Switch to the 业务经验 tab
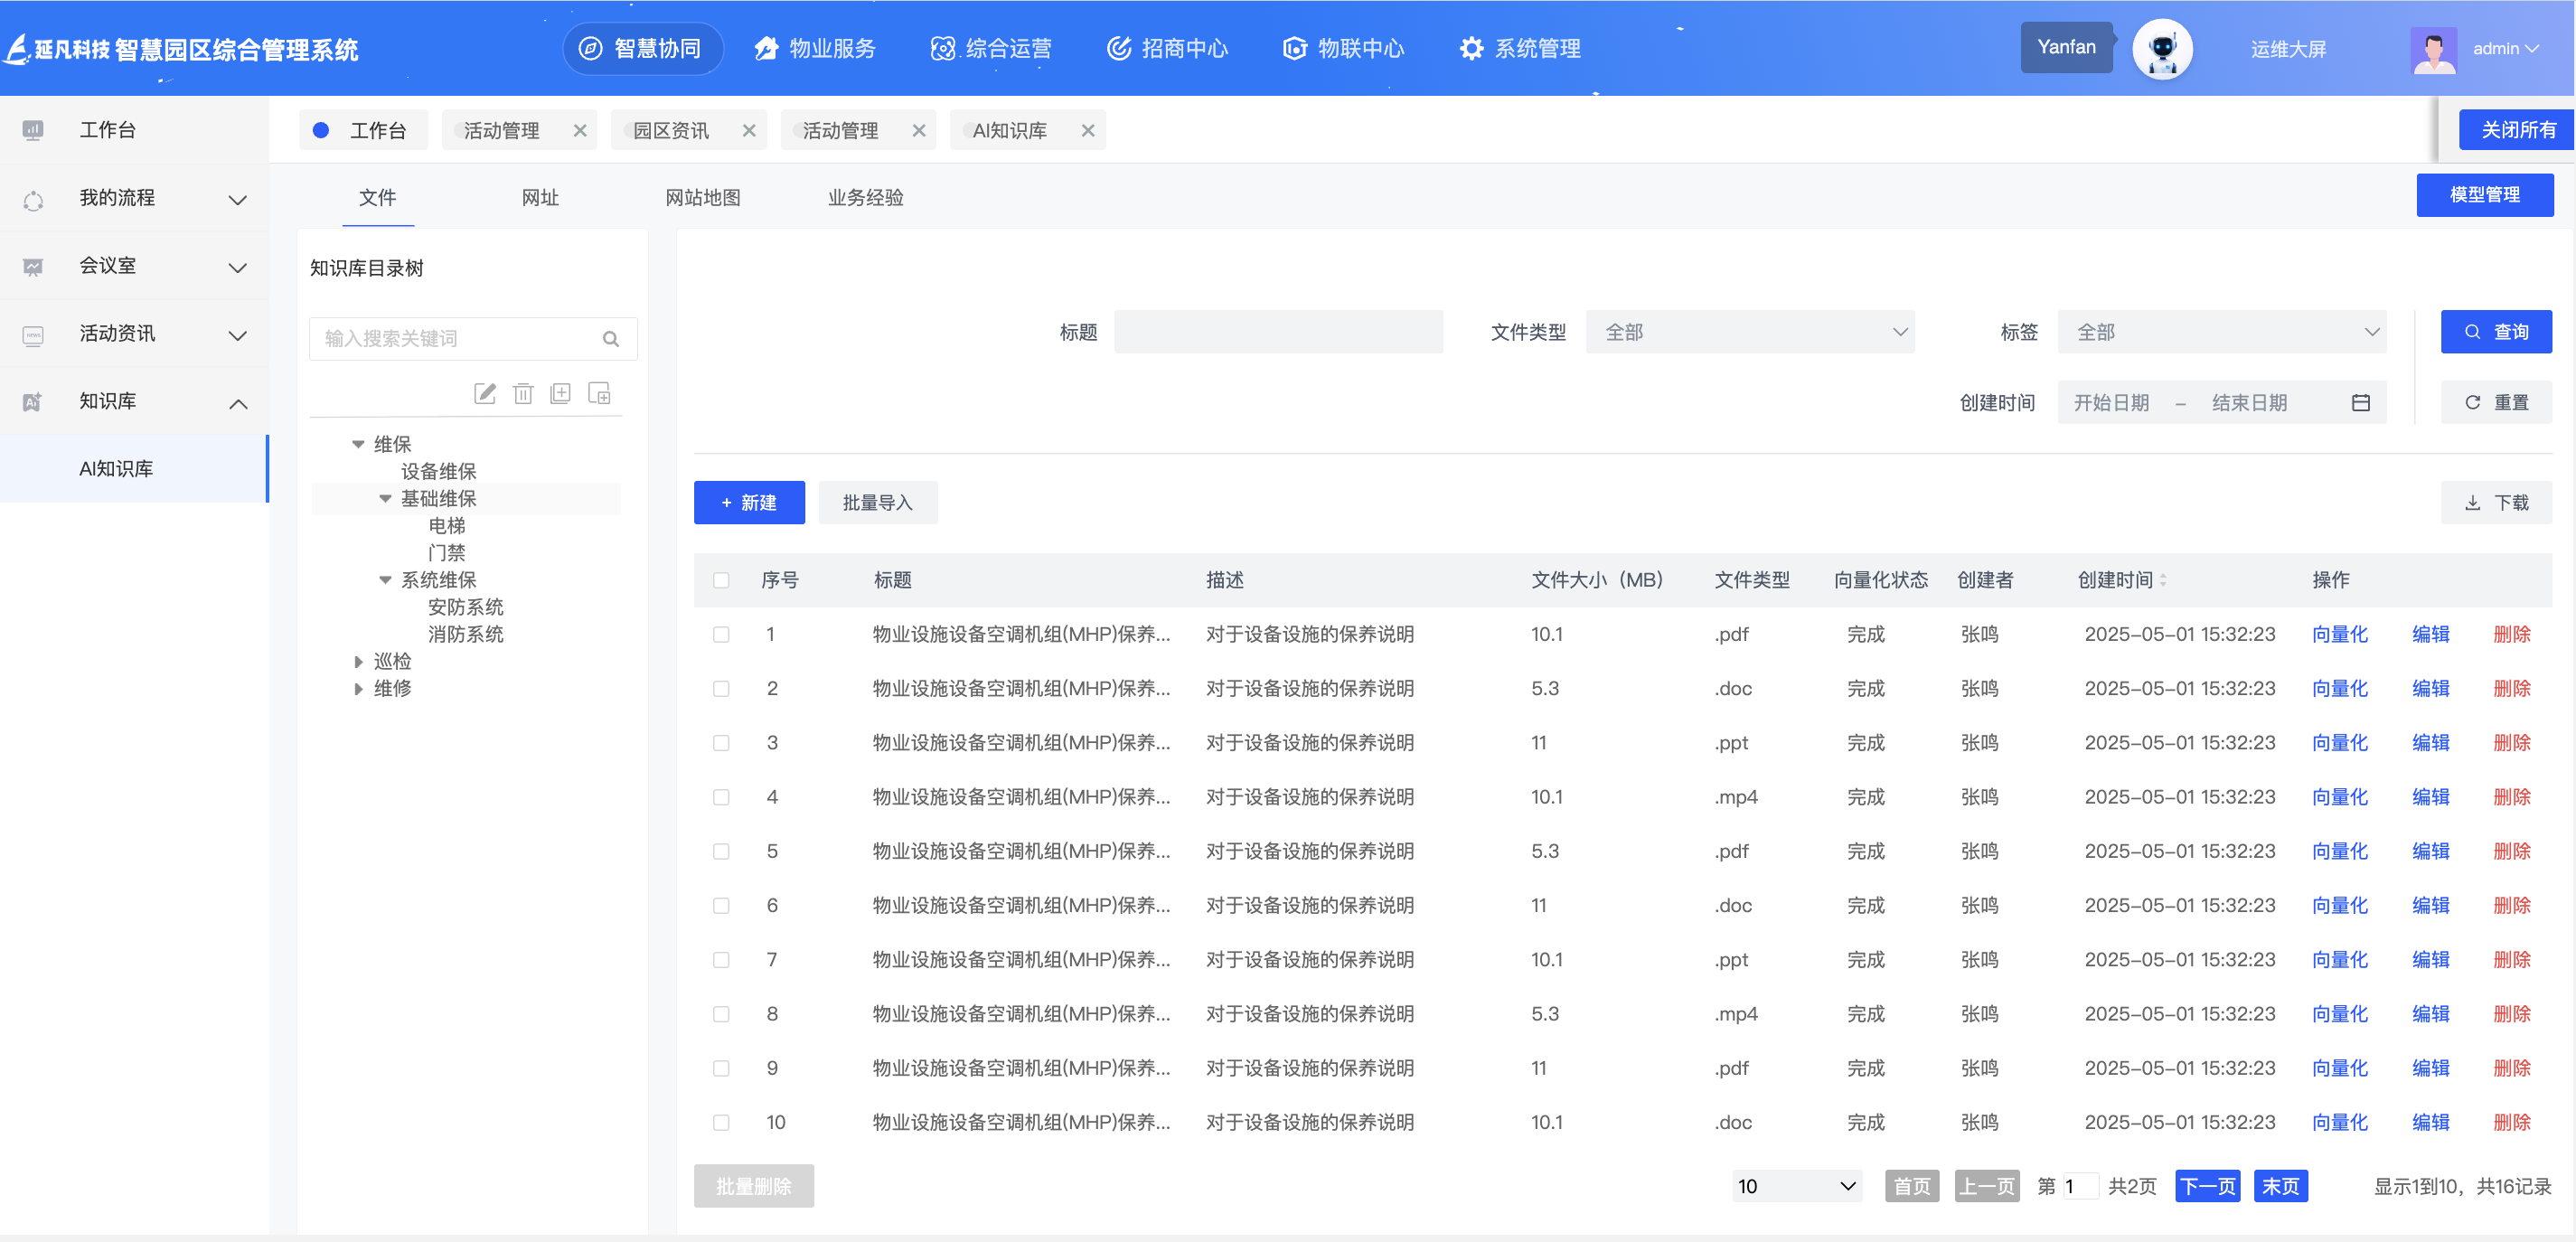Viewport: 2576px width, 1242px height. [x=865, y=198]
